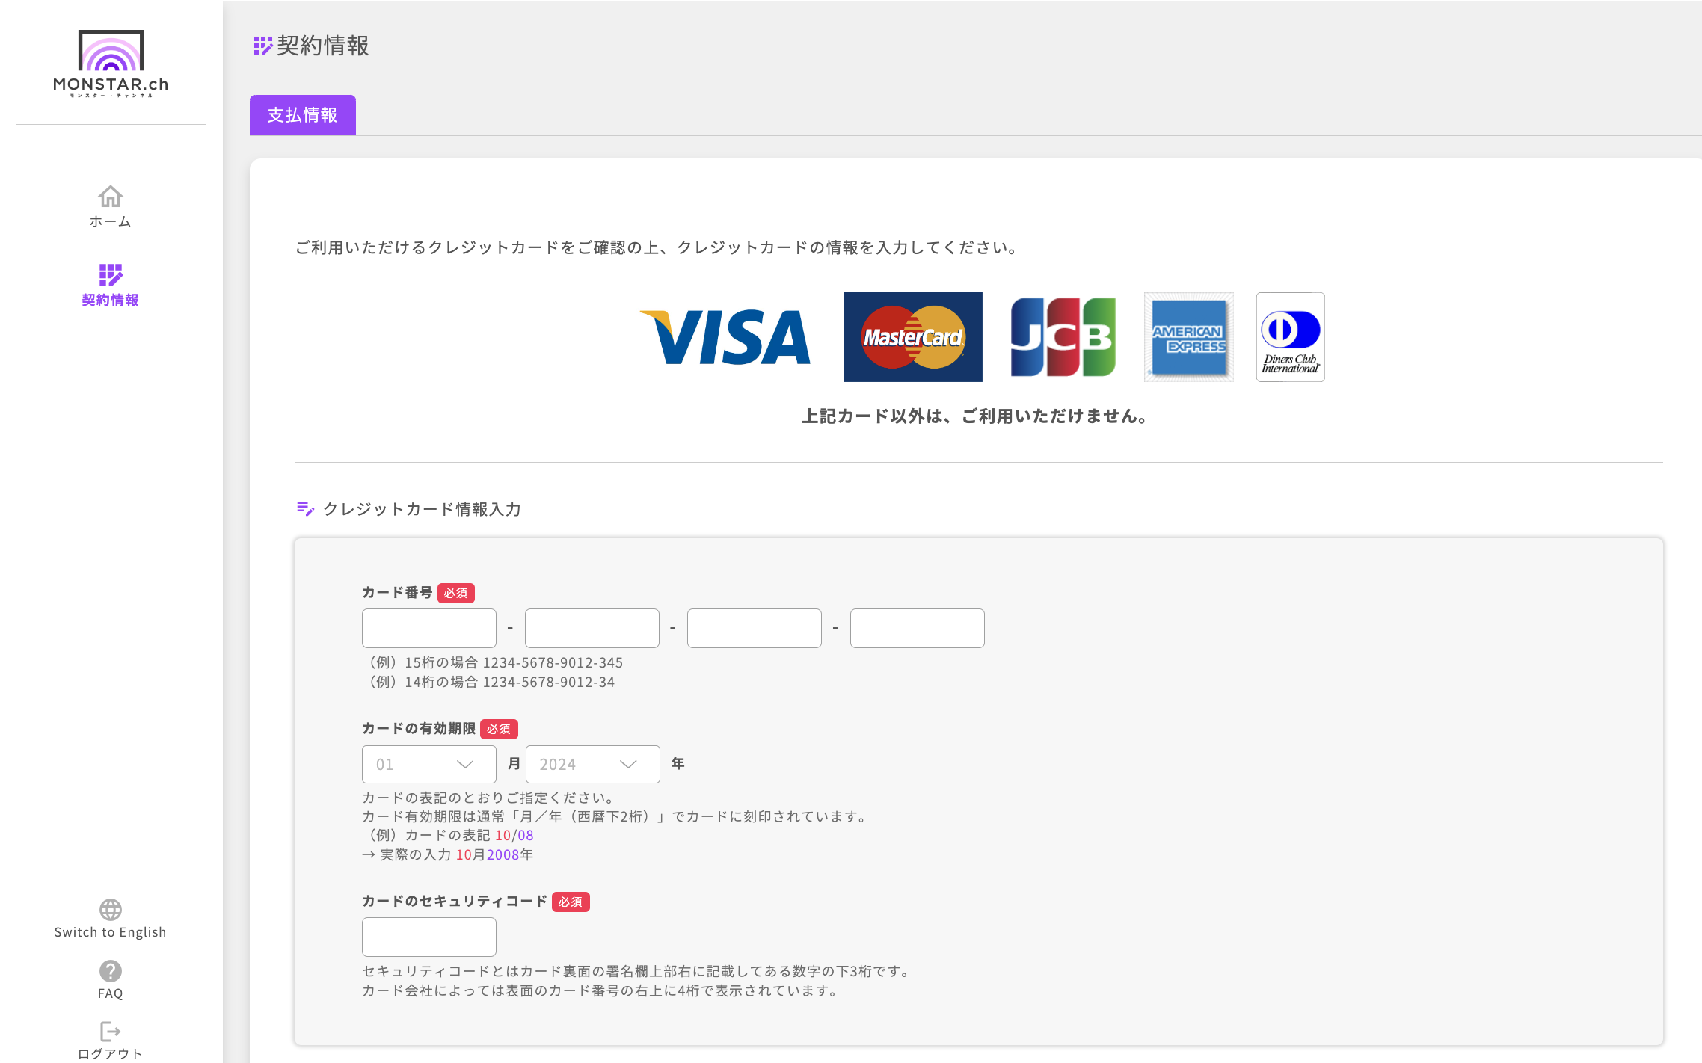Image resolution: width=1702 pixels, height=1063 pixels.
Task: Click the カード番号 必須 badge
Action: pos(456,593)
